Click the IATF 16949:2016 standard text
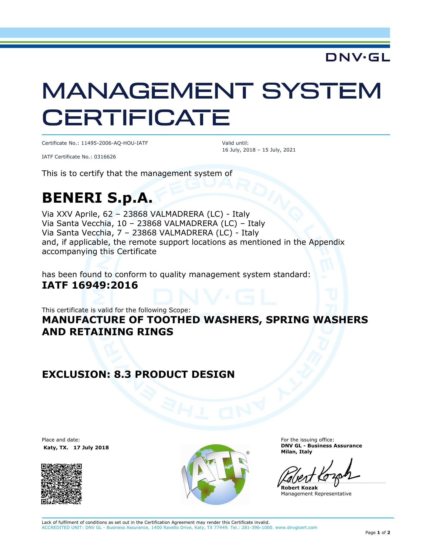This screenshot has width=430, height=556. coord(90,285)
